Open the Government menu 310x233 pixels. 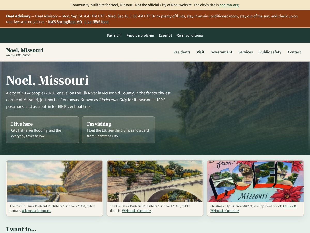(221, 52)
